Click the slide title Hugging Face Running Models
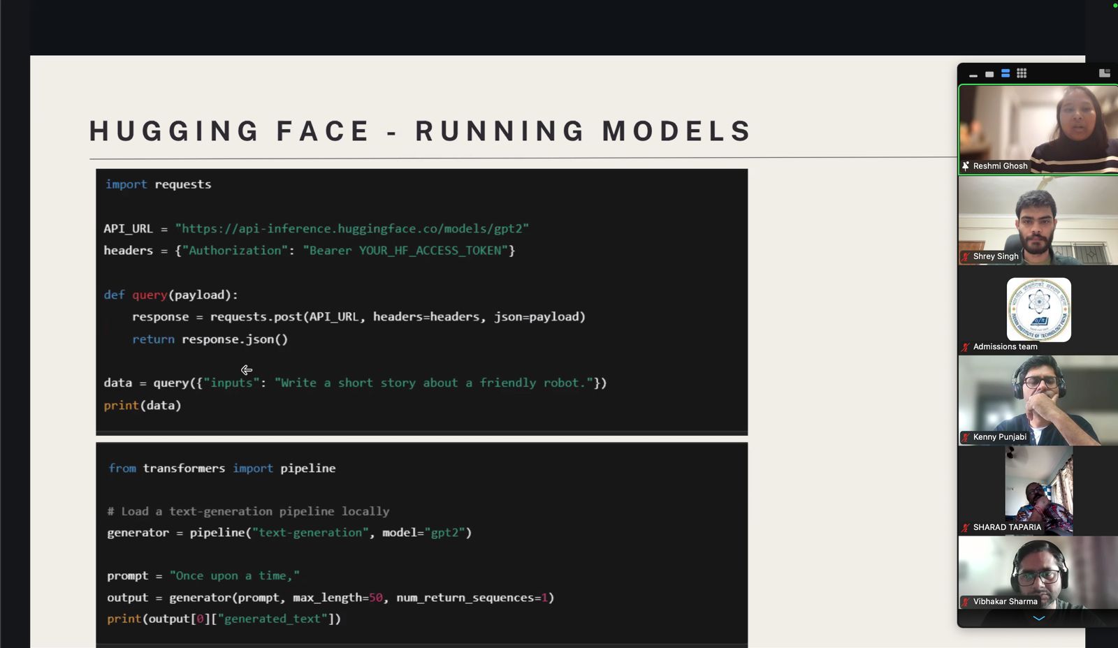The image size is (1118, 648). click(x=420, y=131)
